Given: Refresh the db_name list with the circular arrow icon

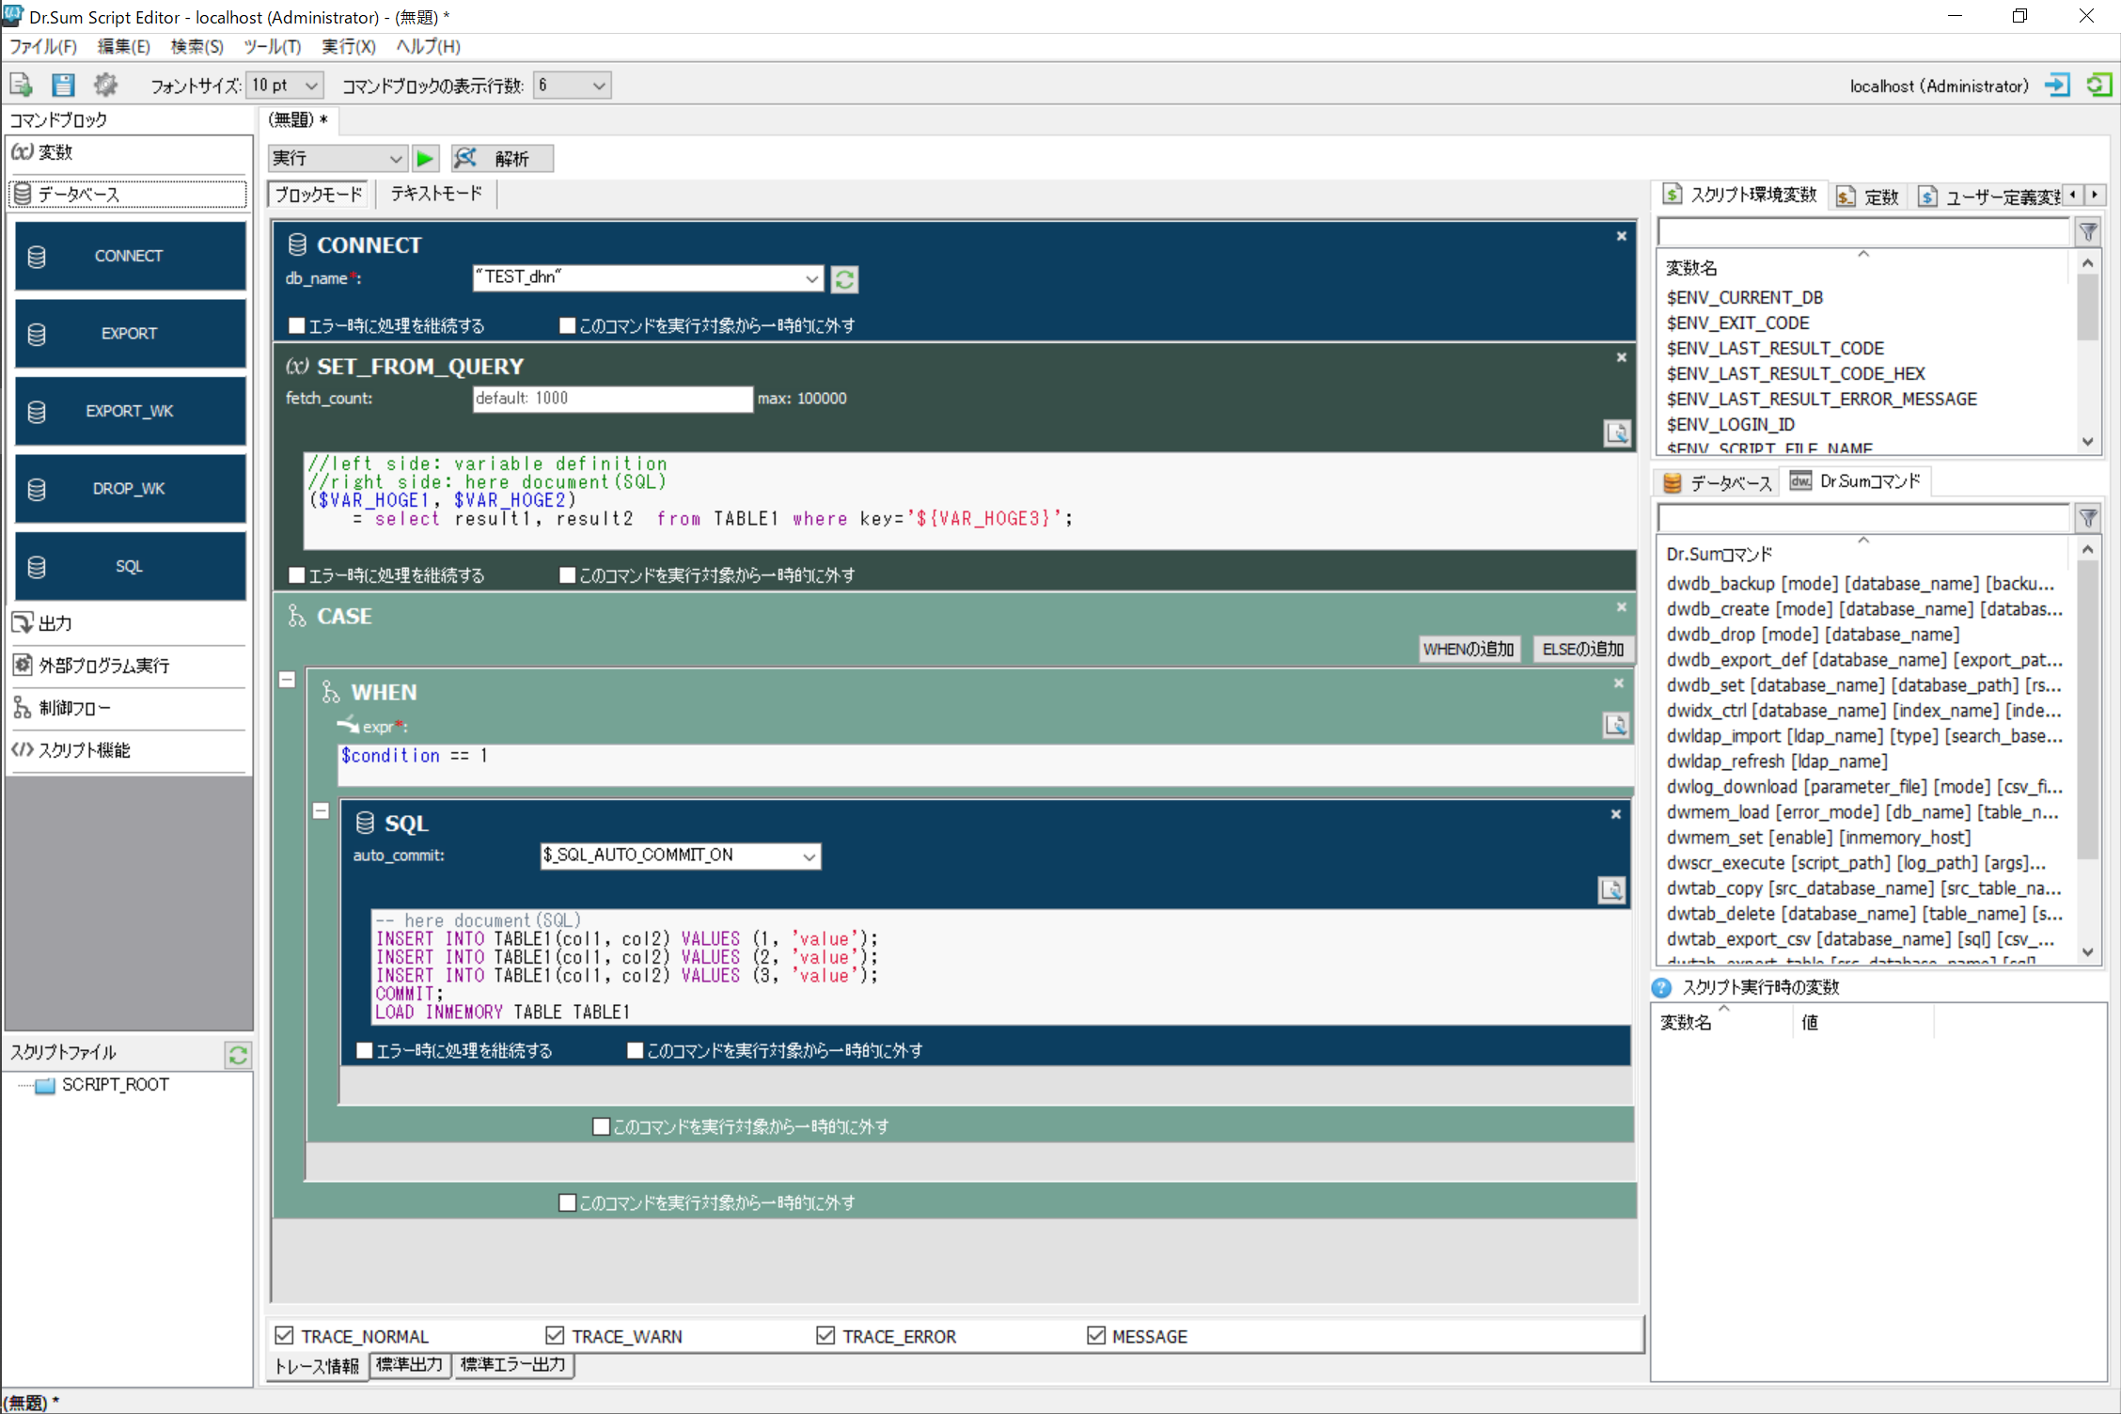Looking at the screenshot, I should (843, 279).
